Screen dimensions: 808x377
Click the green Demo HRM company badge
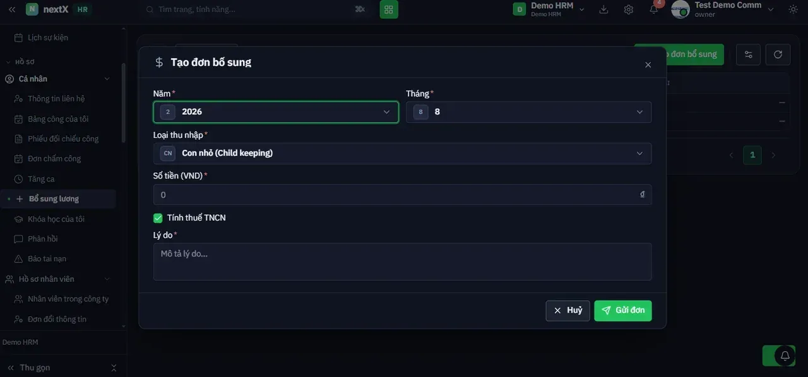520,9
